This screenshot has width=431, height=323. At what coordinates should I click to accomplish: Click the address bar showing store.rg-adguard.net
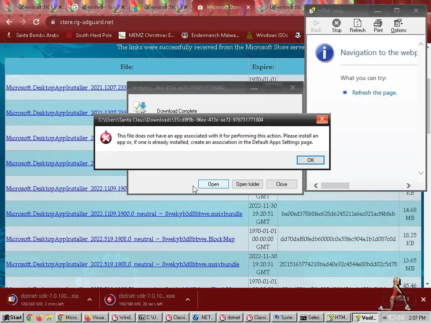point(176,22)
